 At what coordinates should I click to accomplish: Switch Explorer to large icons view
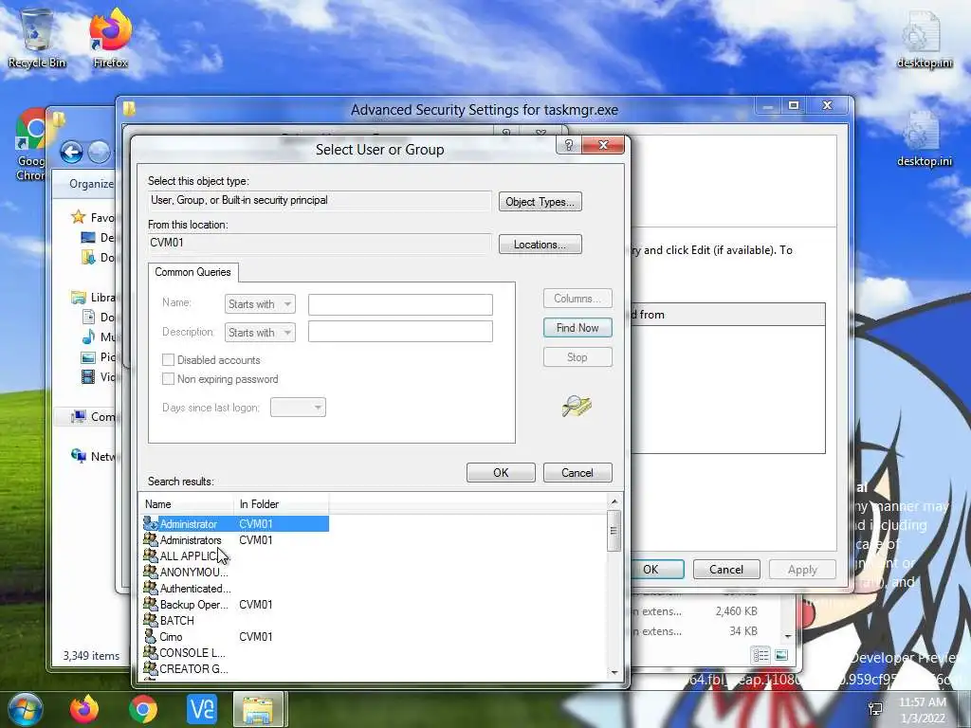pos(781,655)
